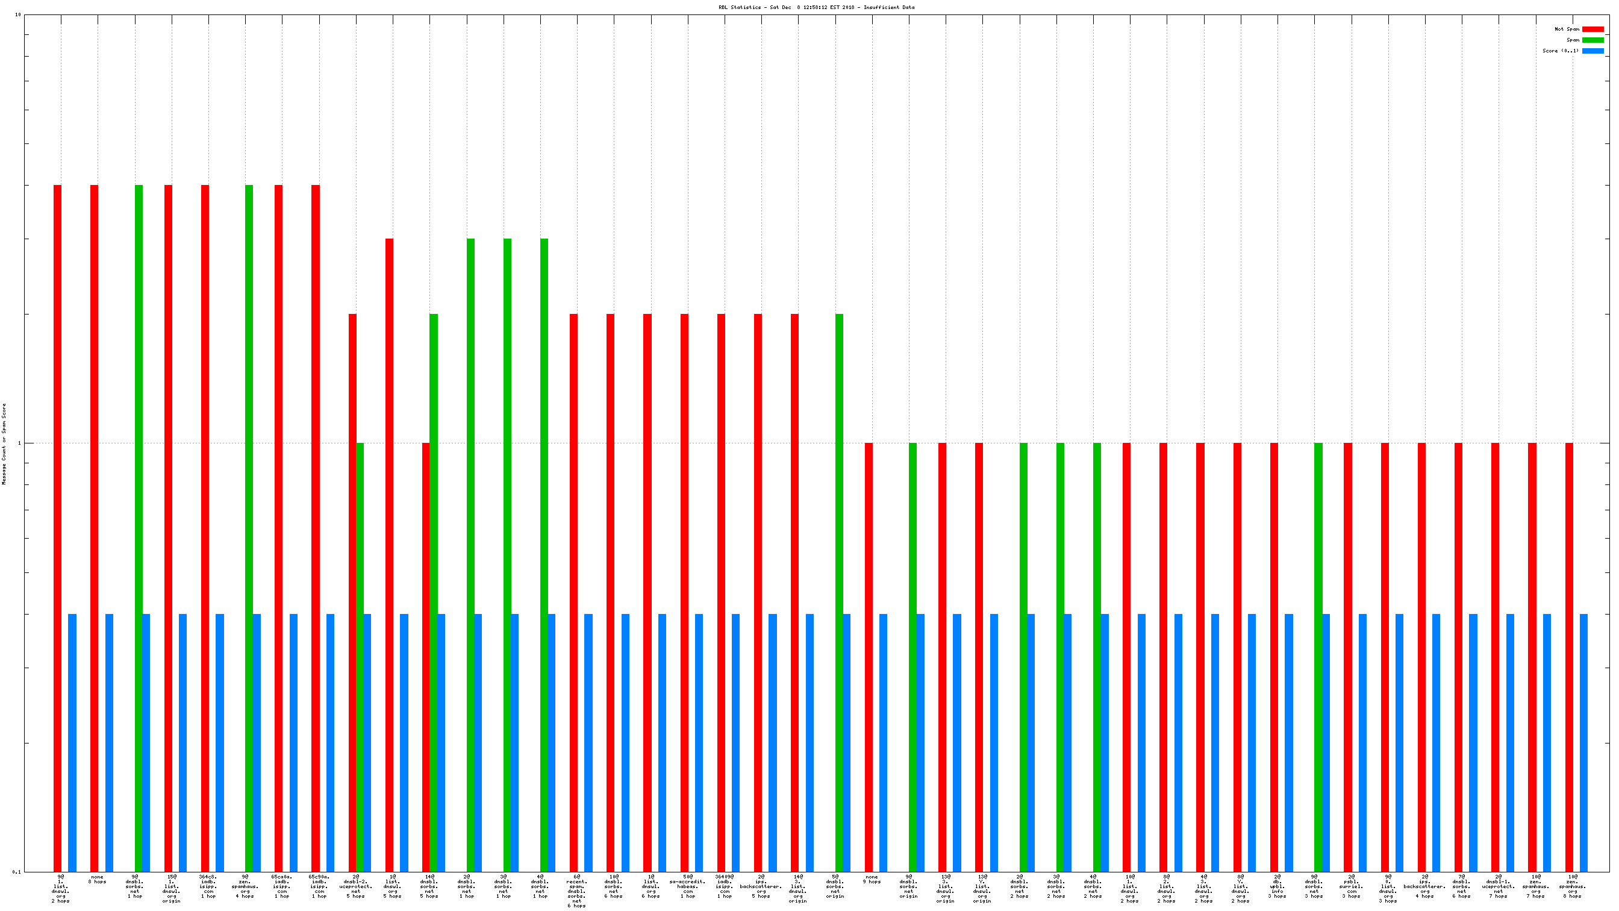
Task: Select the '6@ recent.spam.dnsbl.sorbs.net 6 hops' label
Action: coord(577,892)
